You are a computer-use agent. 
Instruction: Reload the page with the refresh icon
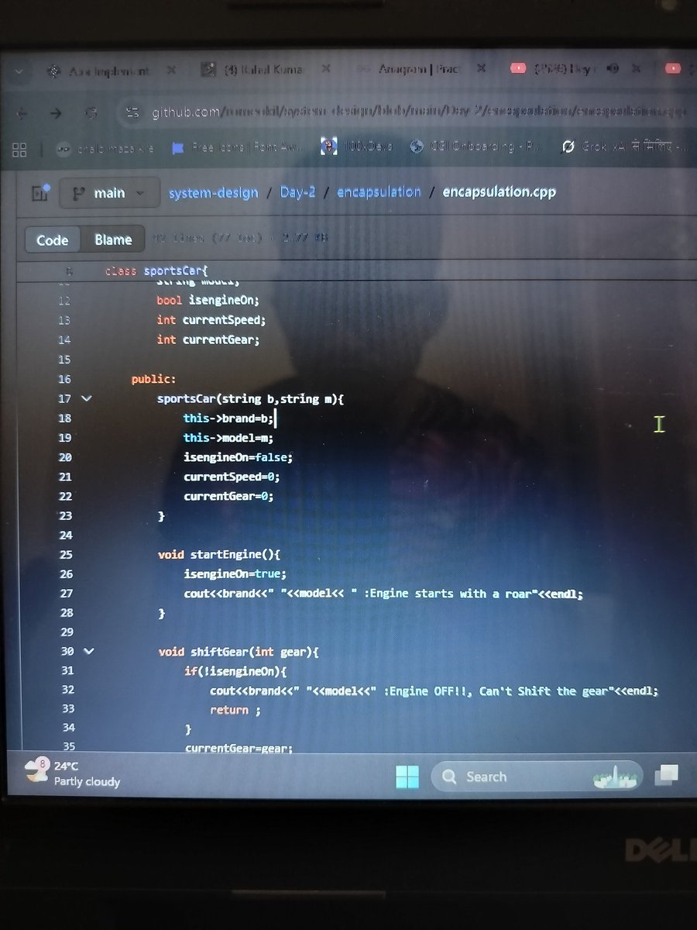(91, 113)
